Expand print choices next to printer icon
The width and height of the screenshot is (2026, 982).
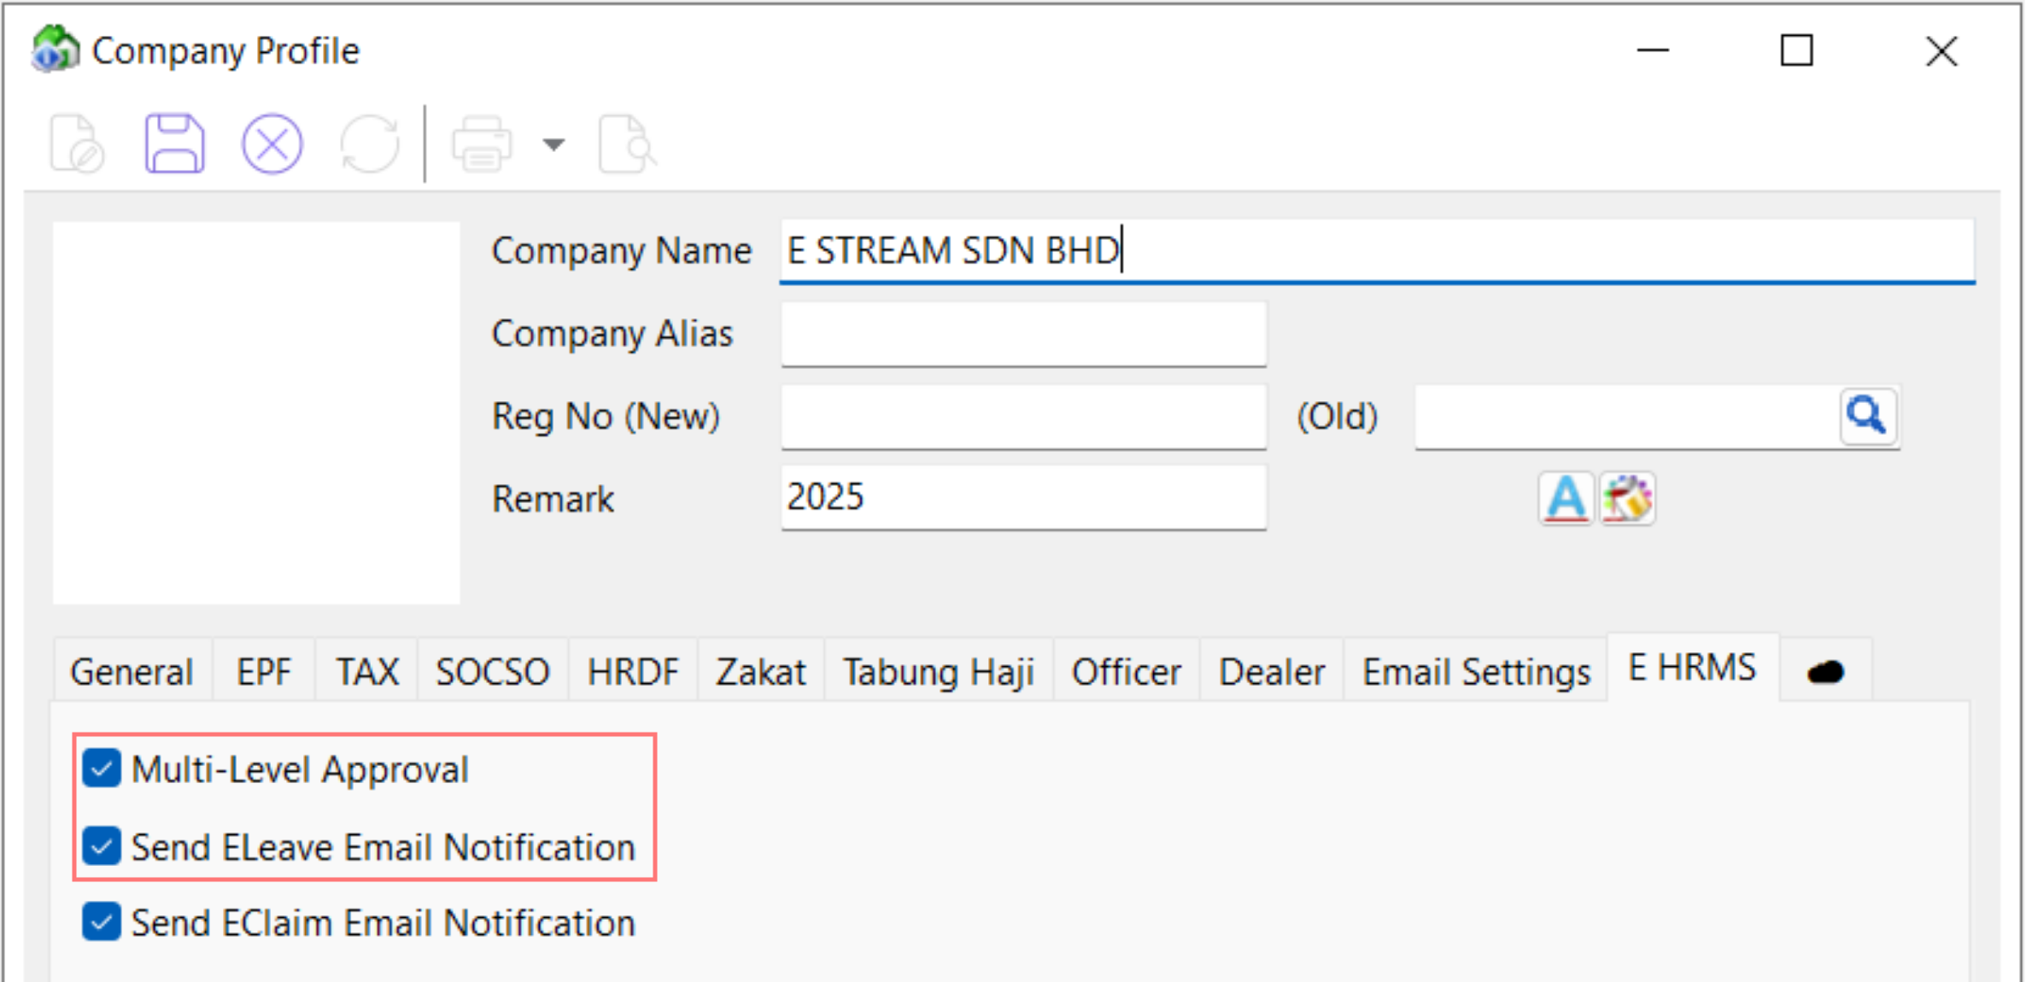point(553,143)
